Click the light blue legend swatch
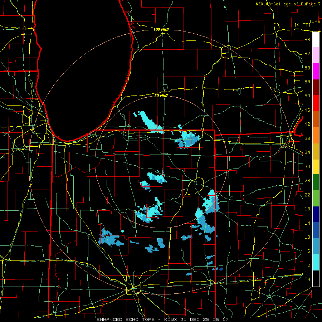The width and height of the screenshot is (322, 322). pos(316,246)
